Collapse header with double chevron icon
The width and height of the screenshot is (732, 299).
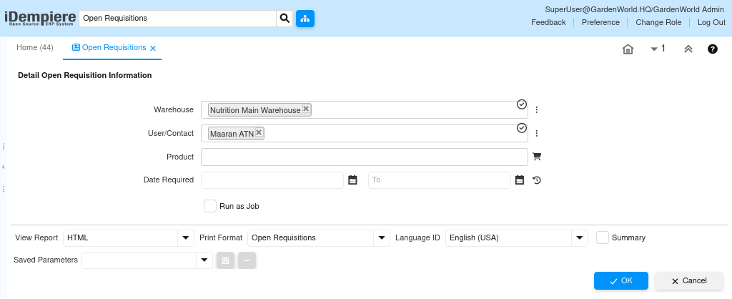(x=688, y=49)
